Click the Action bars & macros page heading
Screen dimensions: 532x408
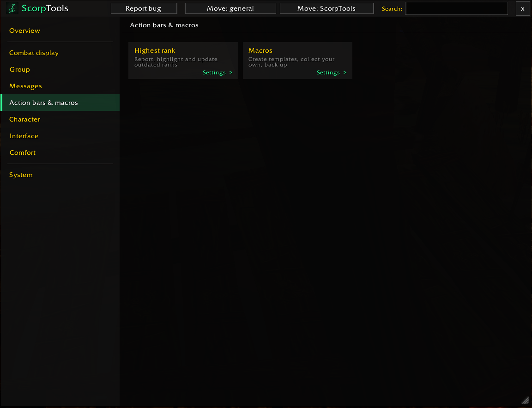click(164, 25)
